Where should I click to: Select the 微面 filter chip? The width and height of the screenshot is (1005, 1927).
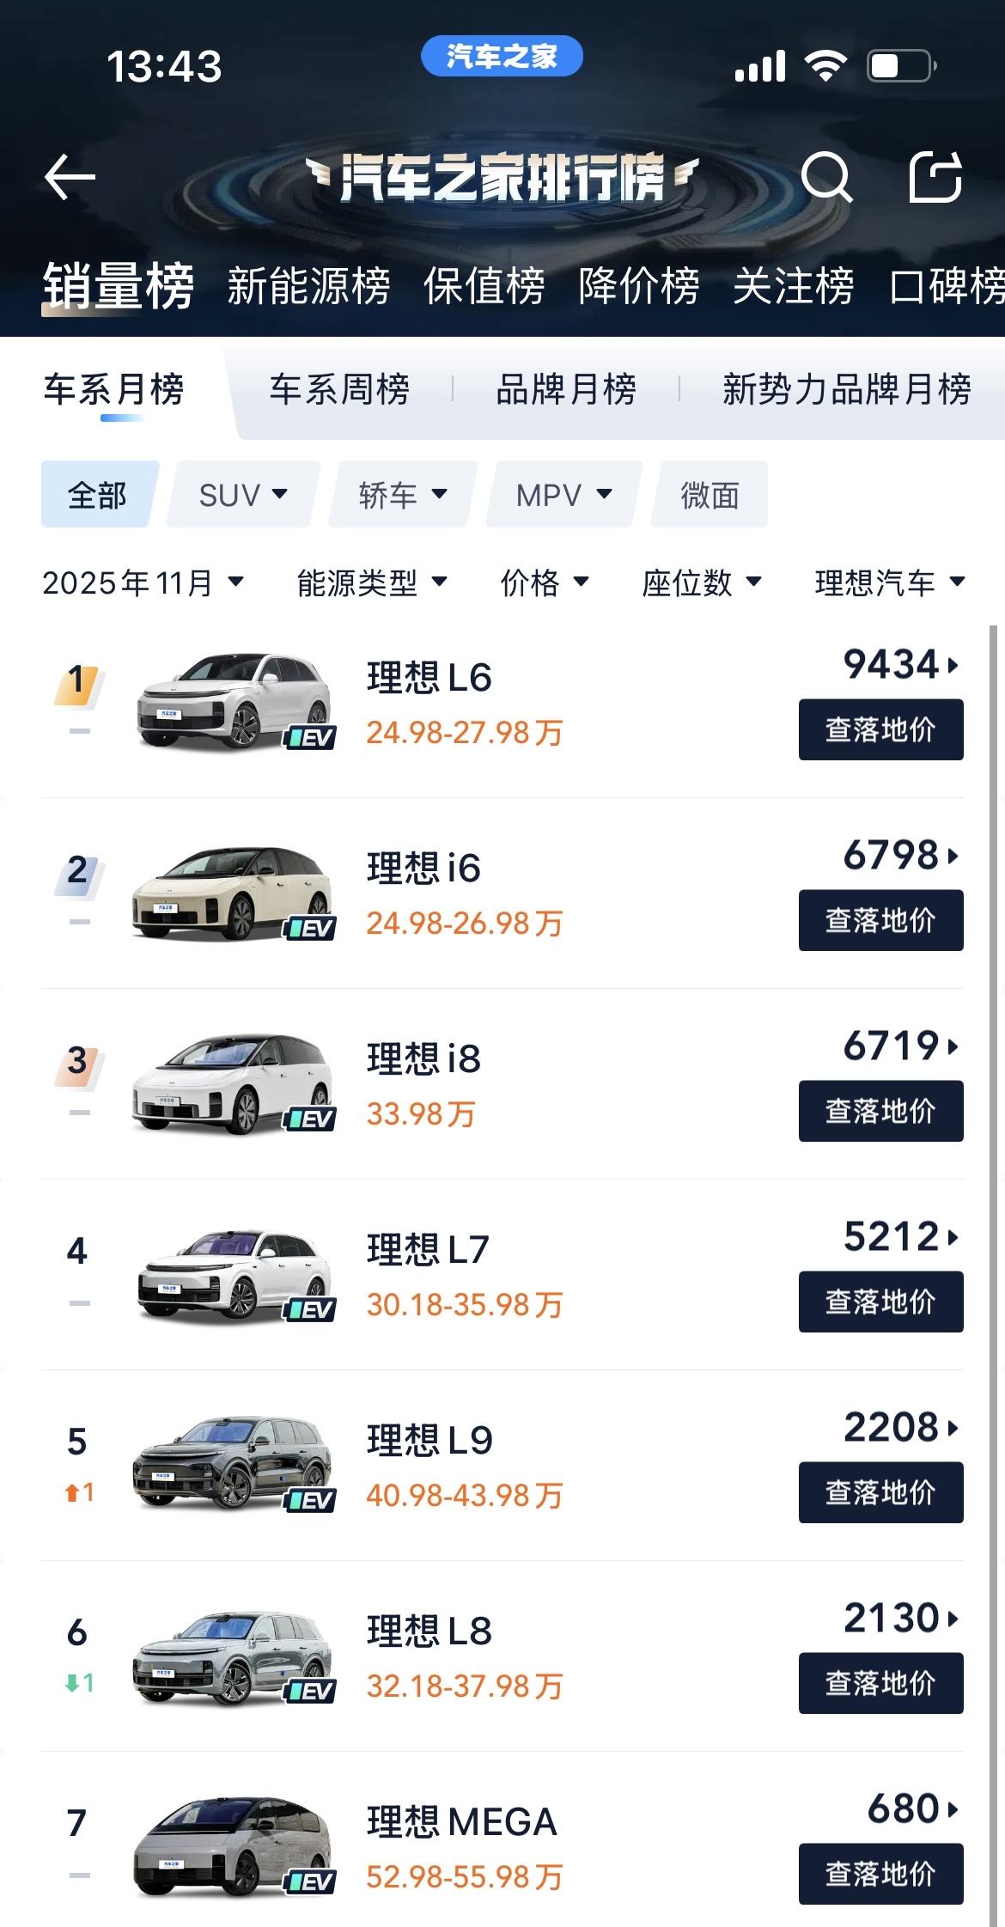coord(710,494)
